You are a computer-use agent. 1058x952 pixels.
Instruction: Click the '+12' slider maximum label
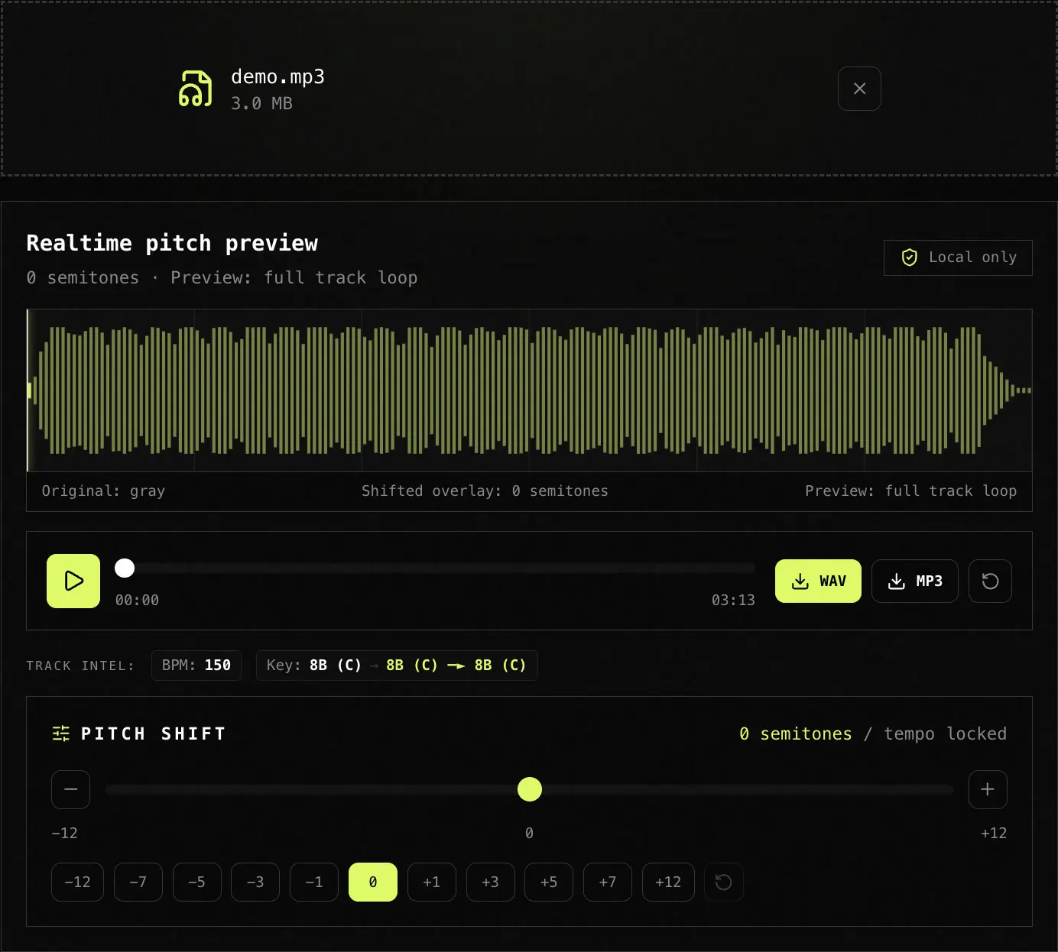tap(994, 833)
